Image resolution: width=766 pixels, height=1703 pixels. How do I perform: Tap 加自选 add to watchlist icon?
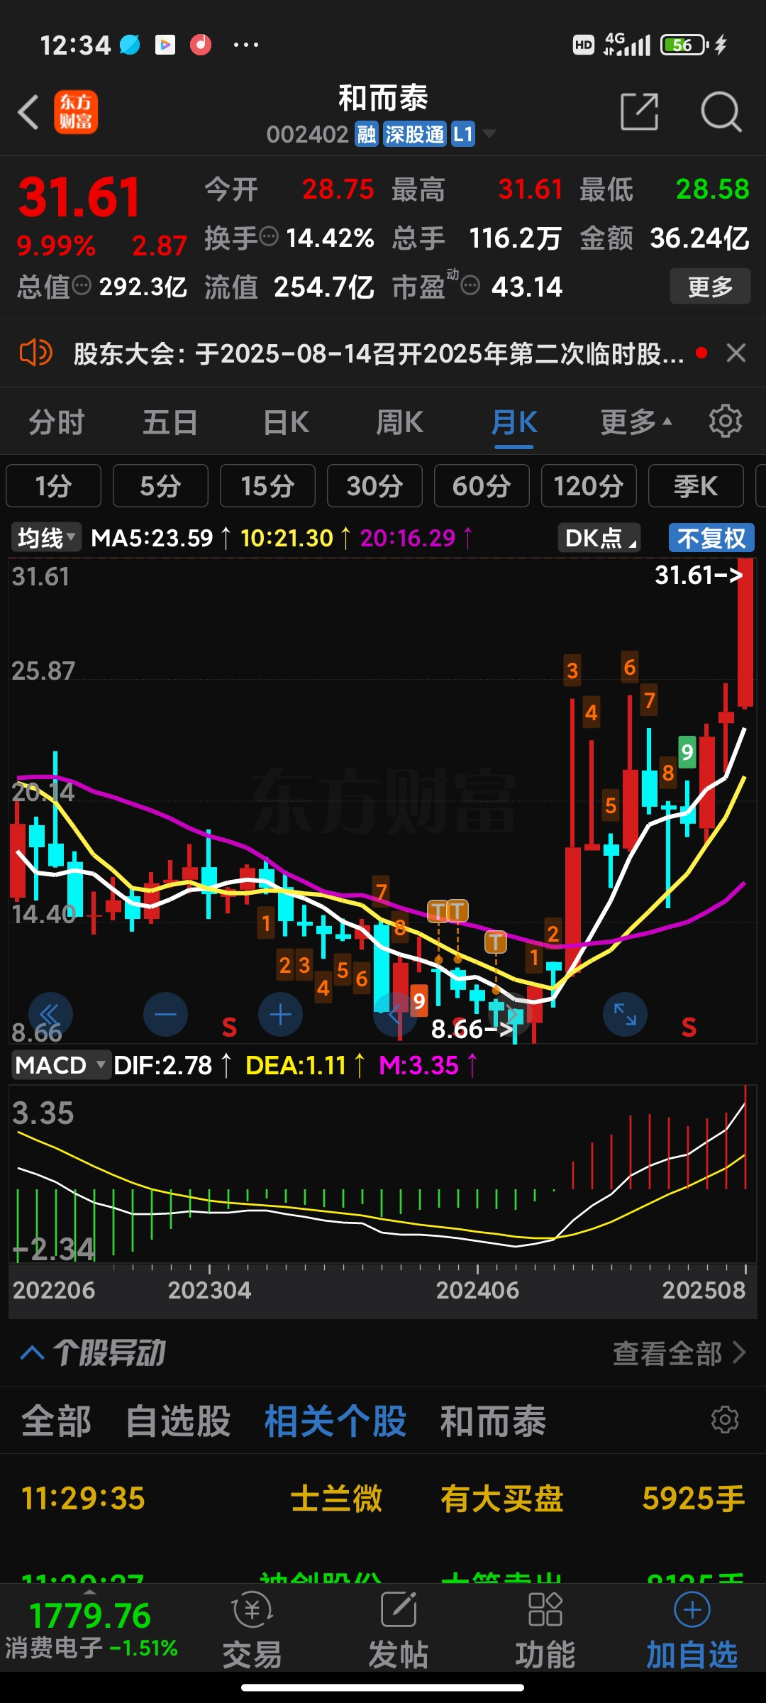(692, 1628)
